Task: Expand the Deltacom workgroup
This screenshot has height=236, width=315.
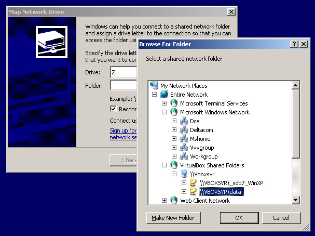Action: tap(174, 130)
